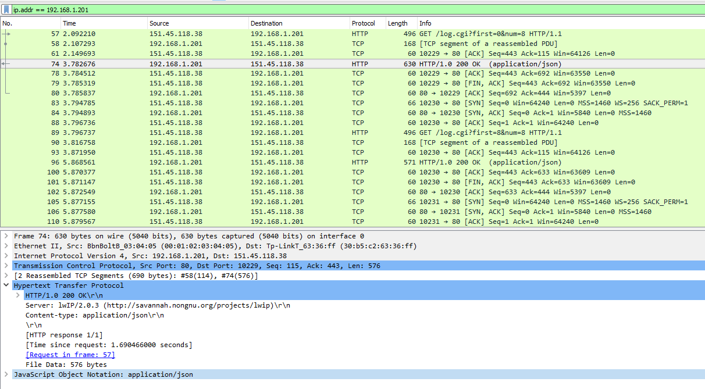Viewport: 705px width, 389px height.
Task: Select packet 101 FIN, ACK row
Action: 352,182
